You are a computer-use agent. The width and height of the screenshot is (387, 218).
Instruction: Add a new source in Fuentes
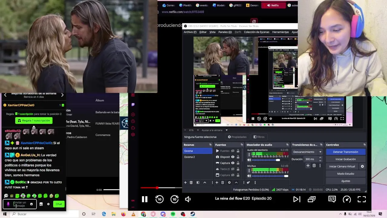coord(217,183)
